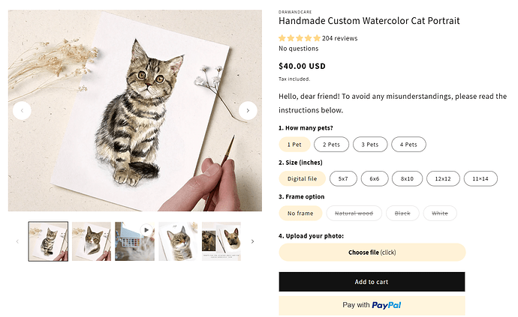Select the first tabby kitten thumbnail
518x317 pixels.
tap(48, 241)
